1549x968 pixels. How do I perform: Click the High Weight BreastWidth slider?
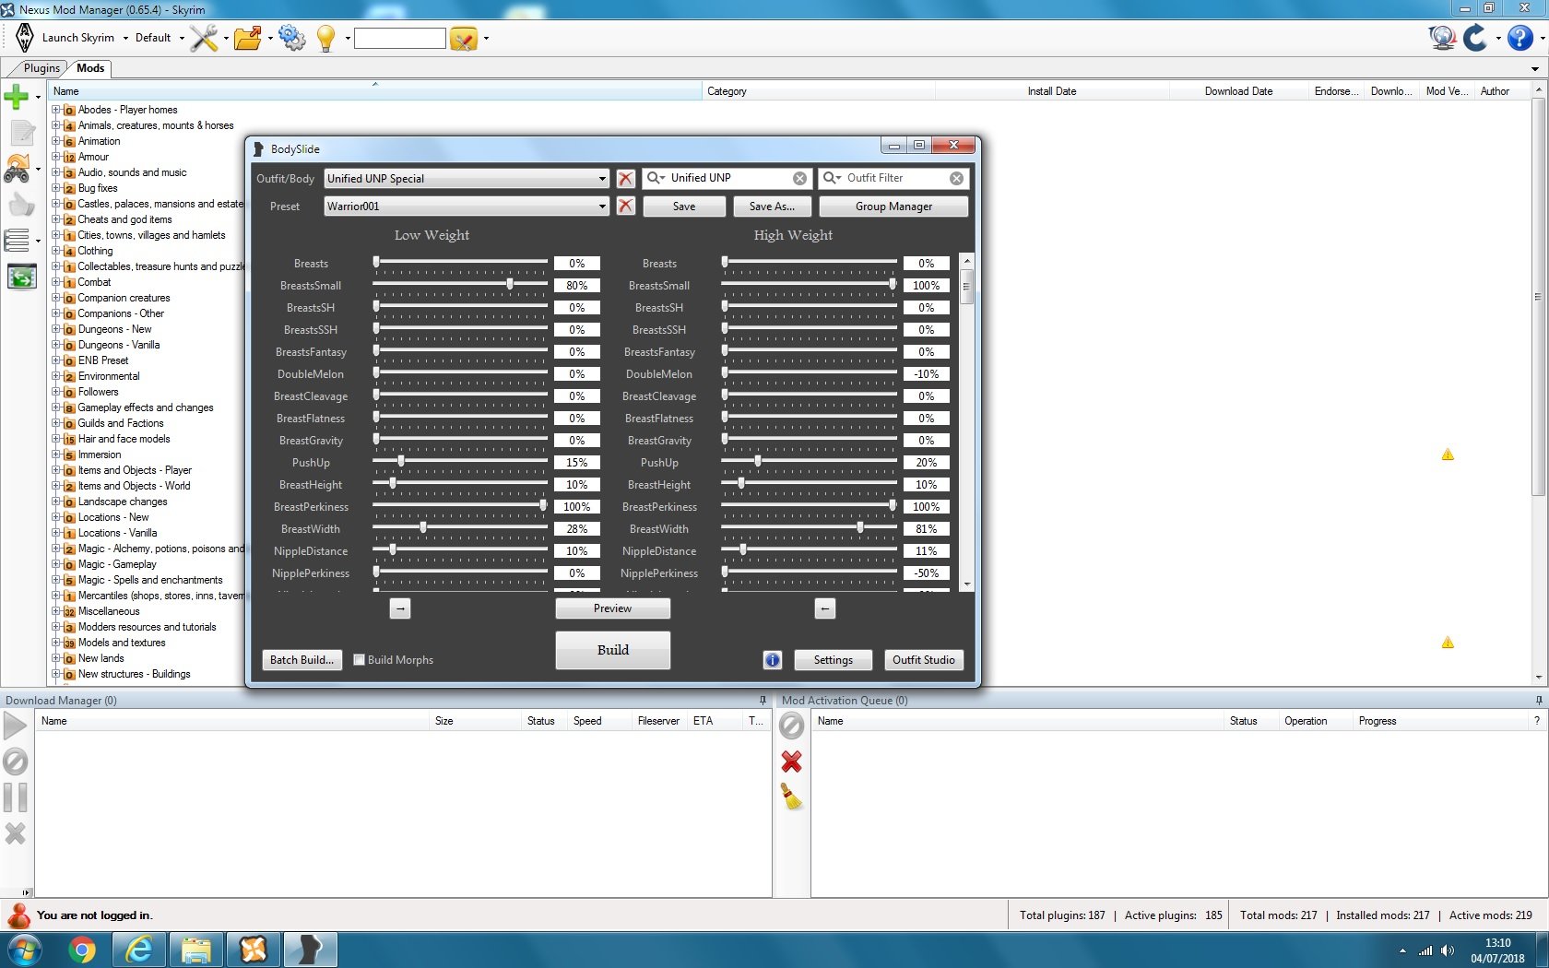[809, 527]
